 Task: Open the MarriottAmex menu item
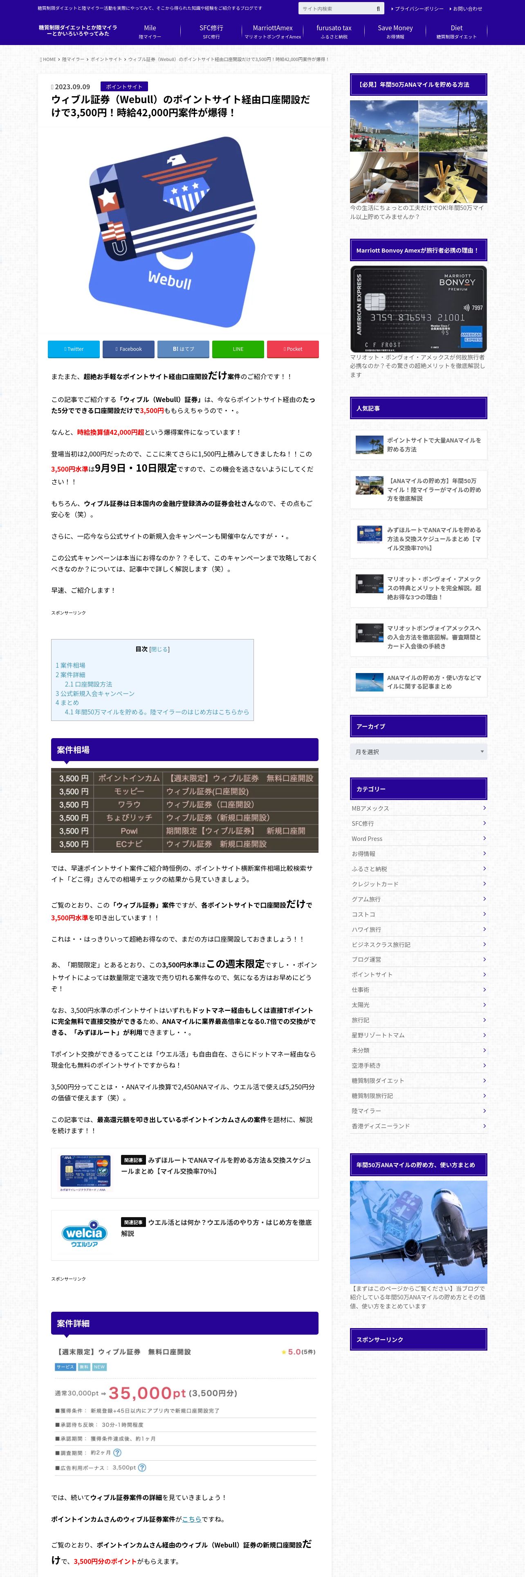273,32
